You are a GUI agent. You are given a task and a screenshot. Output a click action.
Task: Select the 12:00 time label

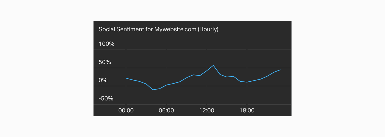coord(207,111)
